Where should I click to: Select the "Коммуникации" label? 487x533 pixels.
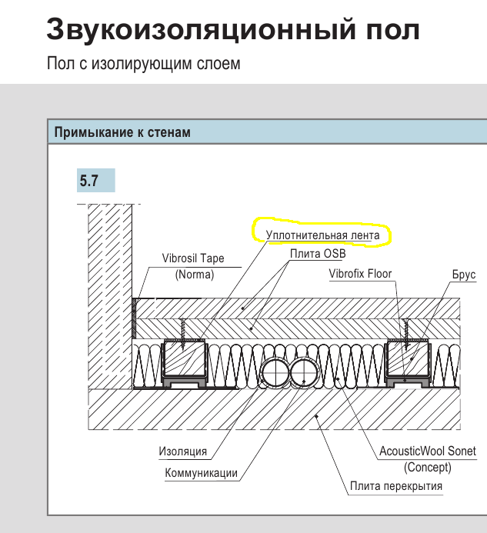[202, 473]
